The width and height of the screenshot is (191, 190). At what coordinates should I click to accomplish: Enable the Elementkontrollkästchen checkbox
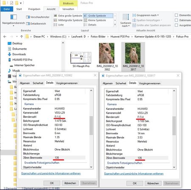[176, 15]
